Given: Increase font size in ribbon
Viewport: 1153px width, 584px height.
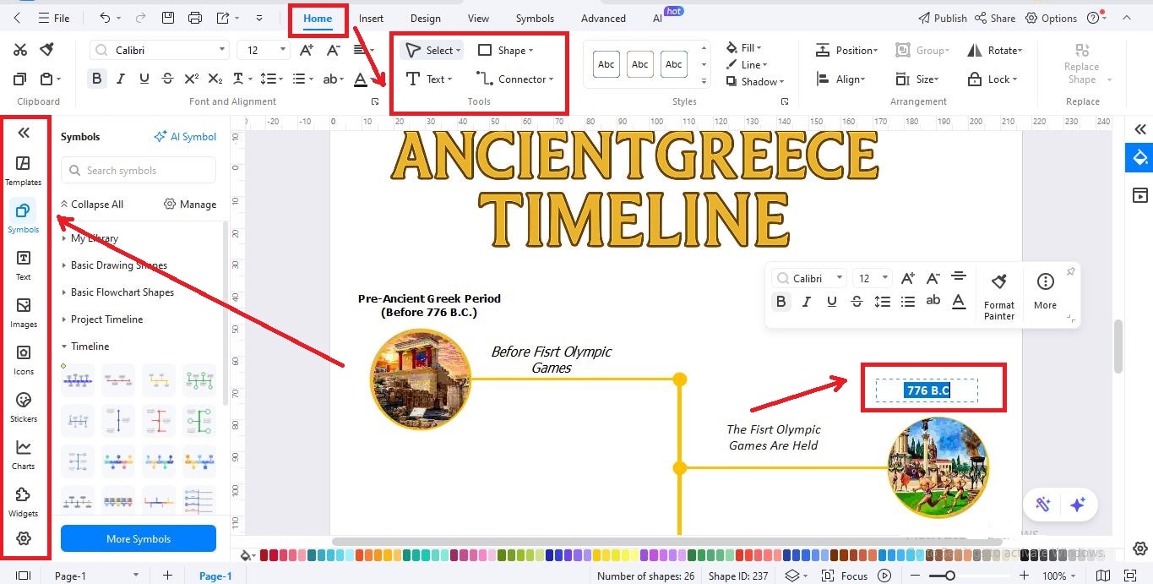Looking at the screenshot, I should point(307,50).
